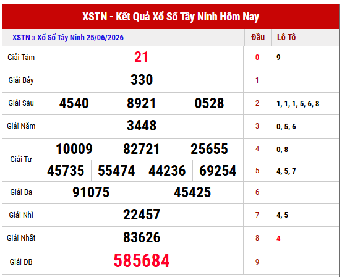Click the red title XSTN - Kết Quả Xổ Số Tây Ninh Hôm Nay
The height and width of the screenshot is (277, 342).
[x=171, y=17]
